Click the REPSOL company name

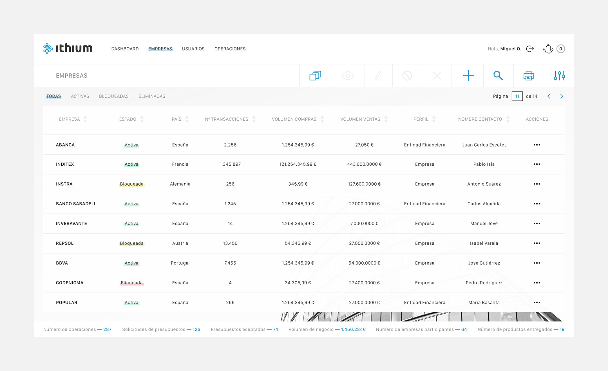click(65, 243)
